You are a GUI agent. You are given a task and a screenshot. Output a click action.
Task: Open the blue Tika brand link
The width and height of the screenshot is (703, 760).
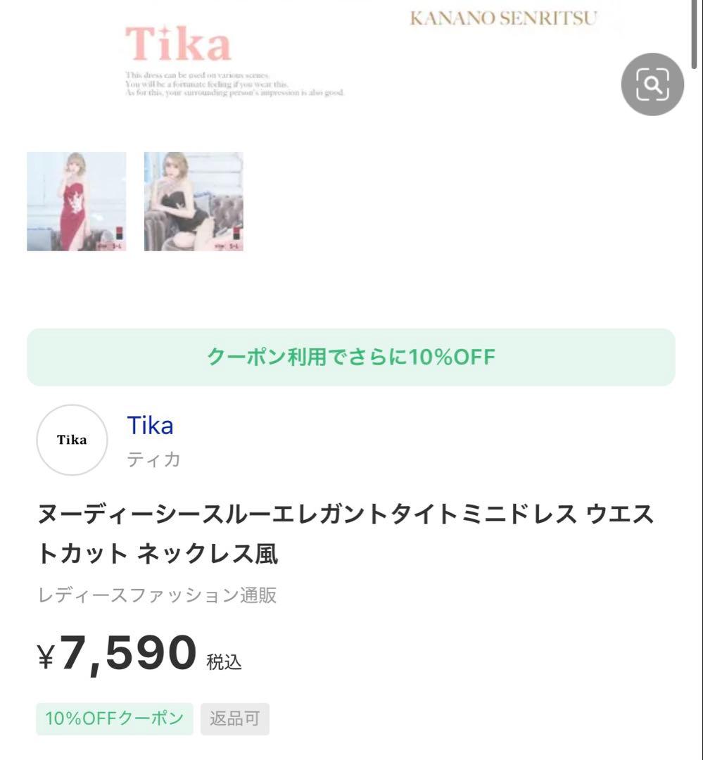[x=150, y=426]
